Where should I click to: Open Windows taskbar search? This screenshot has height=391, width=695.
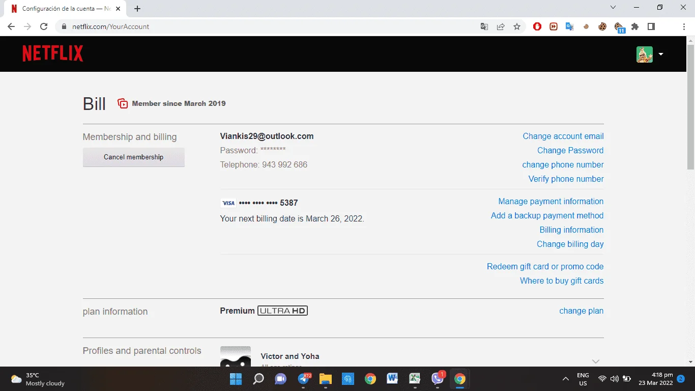tap(258, 379)
